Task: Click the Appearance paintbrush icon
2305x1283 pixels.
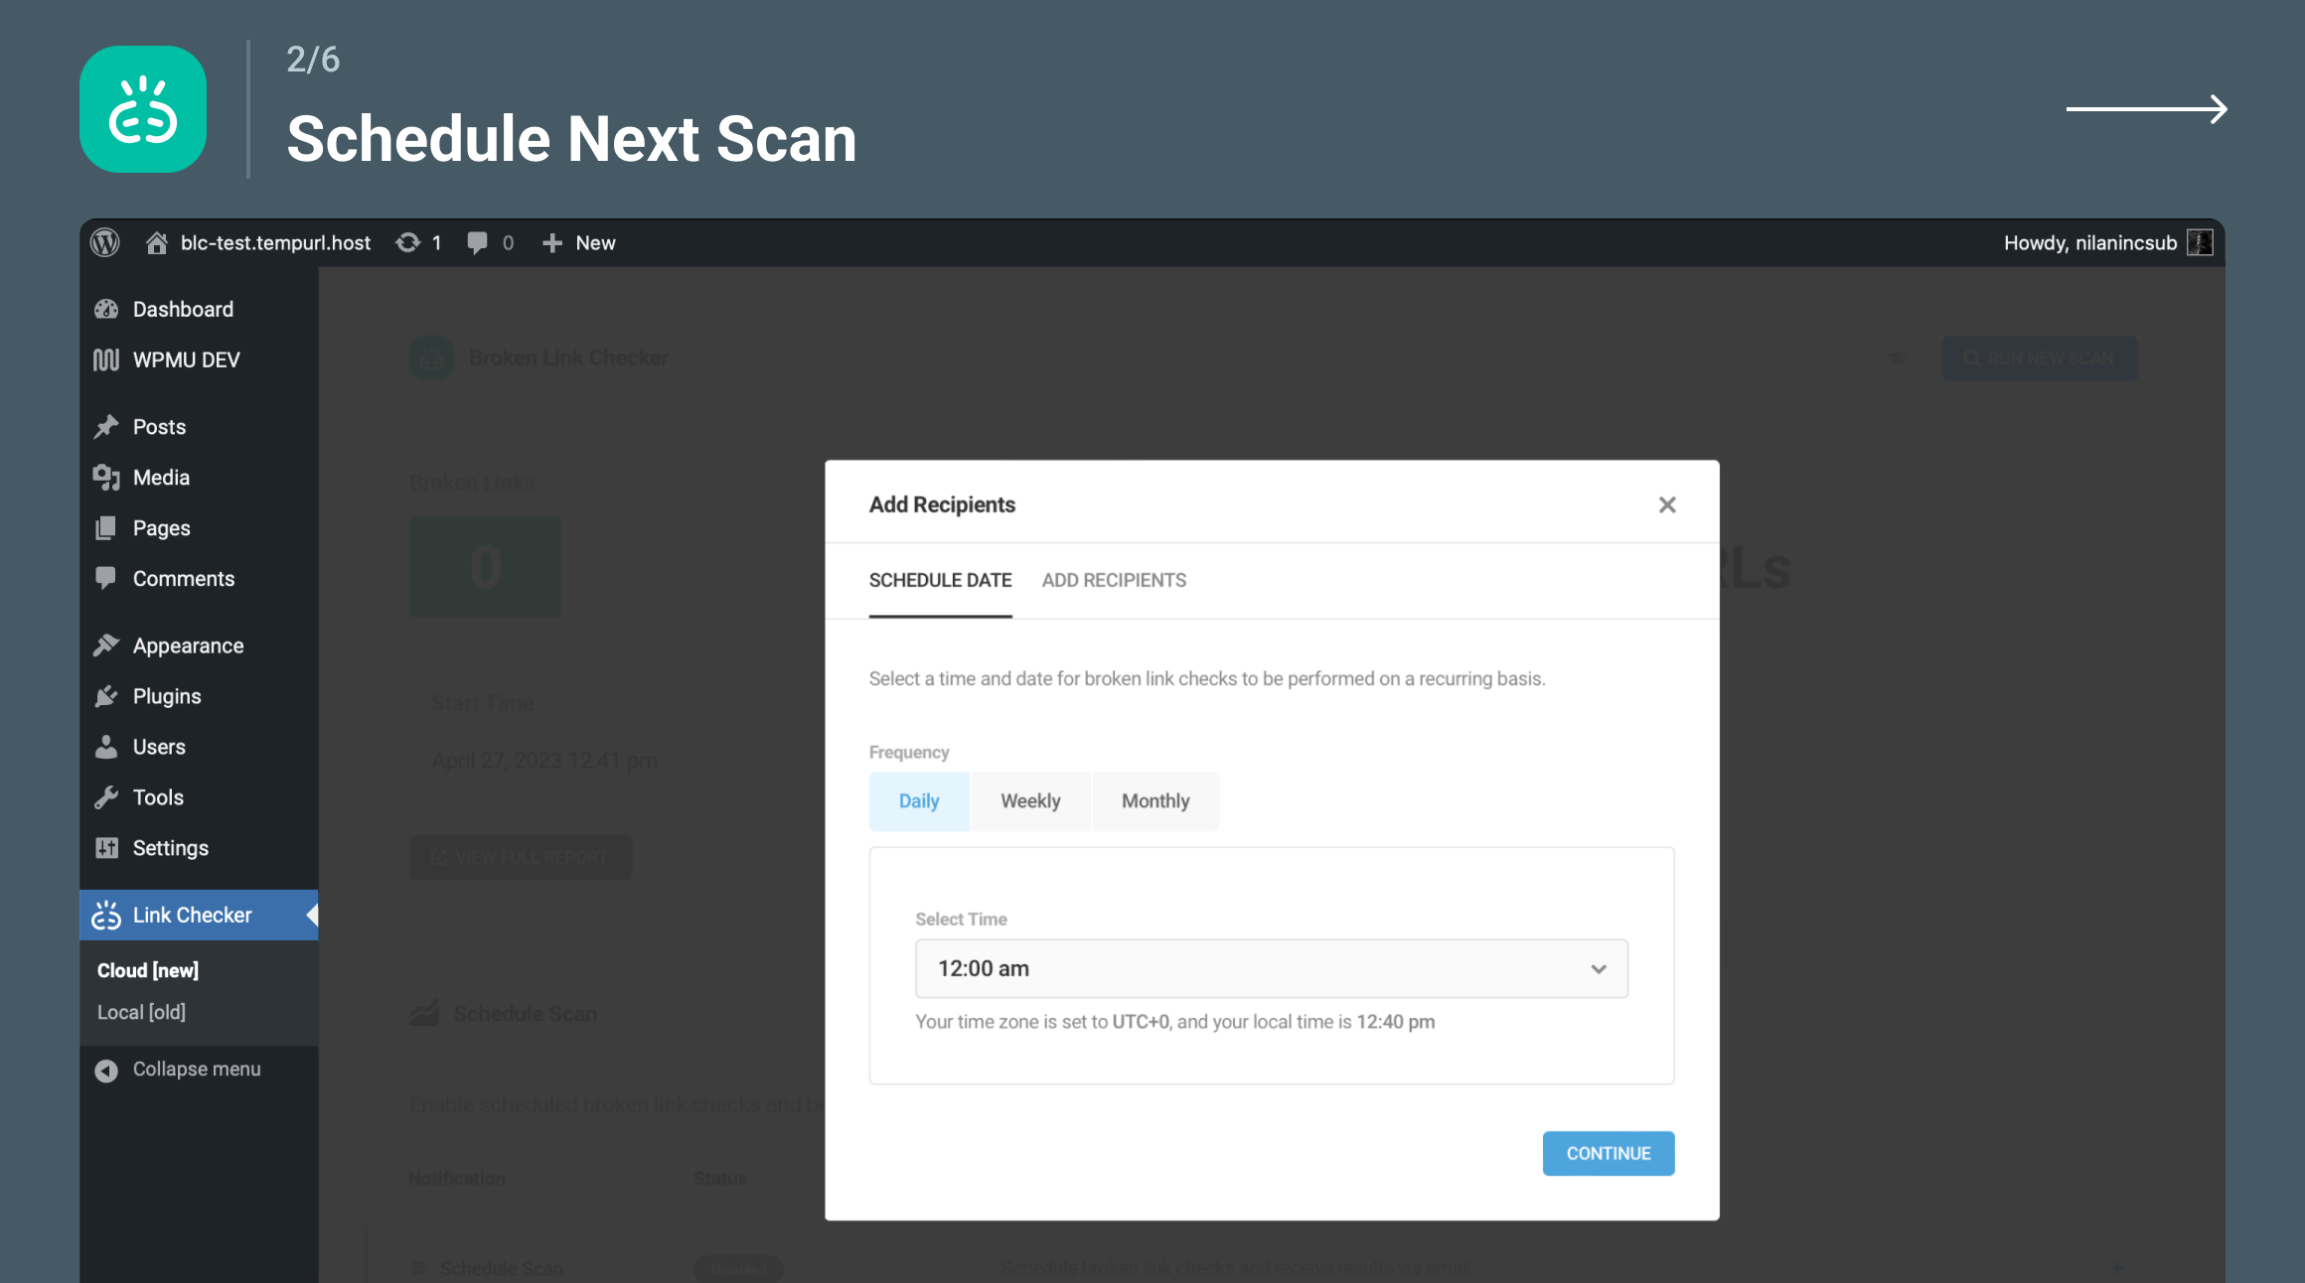Action: point(106,644)
